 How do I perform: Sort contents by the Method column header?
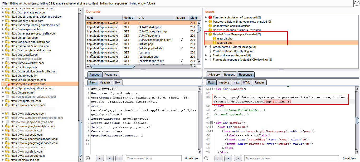[130, 18]
